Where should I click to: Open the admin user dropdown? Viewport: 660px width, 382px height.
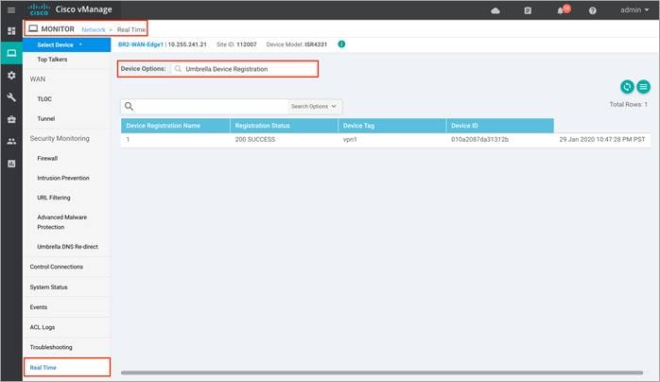pyautogui.click(x=634, y=9)
